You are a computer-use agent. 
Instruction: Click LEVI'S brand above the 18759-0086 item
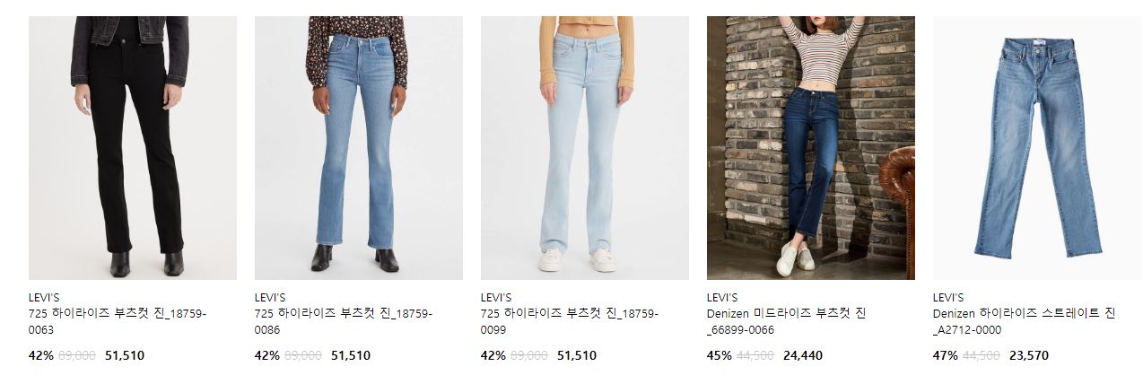coord(270,298)
